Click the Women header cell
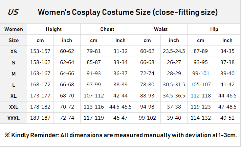Image resolution: width=241 pixels, height=147 pixels. pyautogui.click(x=14, y=29)
